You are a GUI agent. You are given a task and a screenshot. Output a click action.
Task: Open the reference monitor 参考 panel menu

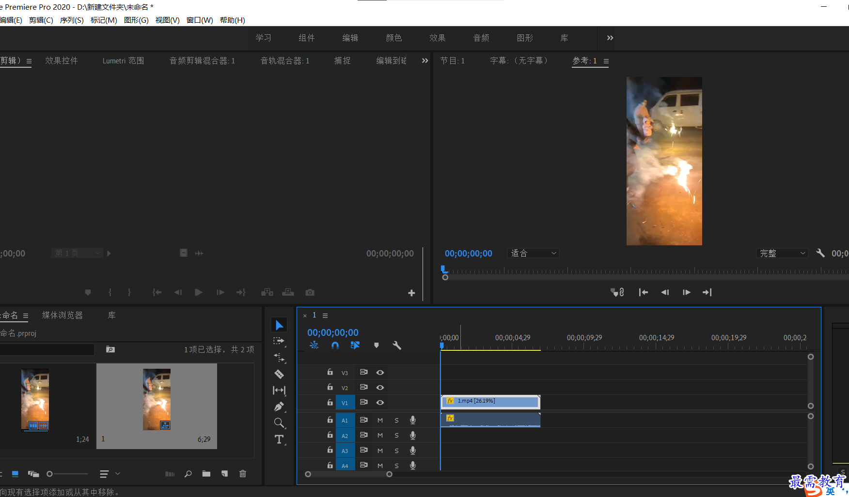(x=606, y=61)
